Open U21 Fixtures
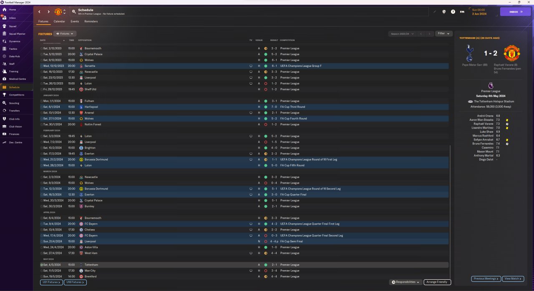 51,282
